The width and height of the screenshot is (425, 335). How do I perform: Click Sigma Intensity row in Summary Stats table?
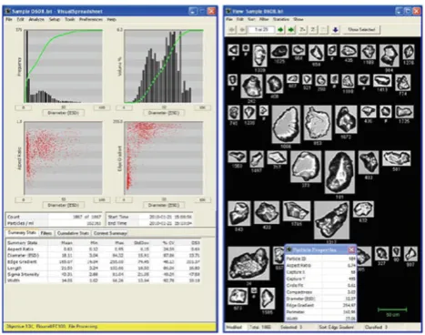tap(103, 274)
